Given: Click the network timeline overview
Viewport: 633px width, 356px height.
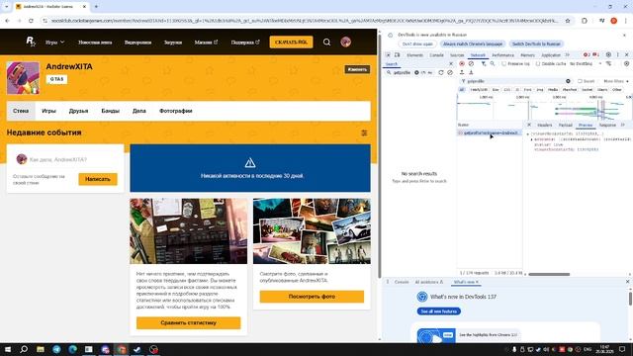Looking at the screenshot, I should [544, 108].
